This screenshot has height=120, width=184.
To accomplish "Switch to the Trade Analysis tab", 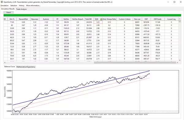I will coord(21,9).
